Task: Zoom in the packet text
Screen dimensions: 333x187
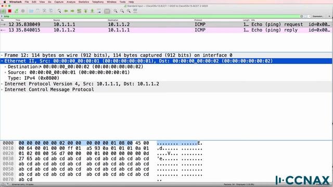Action: (x=116, y=11)
